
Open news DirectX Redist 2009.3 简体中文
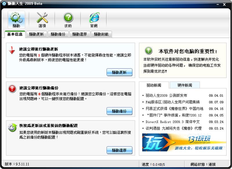(173, 122)
